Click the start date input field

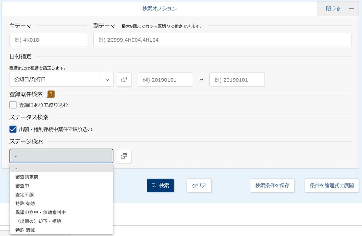(x=165, y=80)
